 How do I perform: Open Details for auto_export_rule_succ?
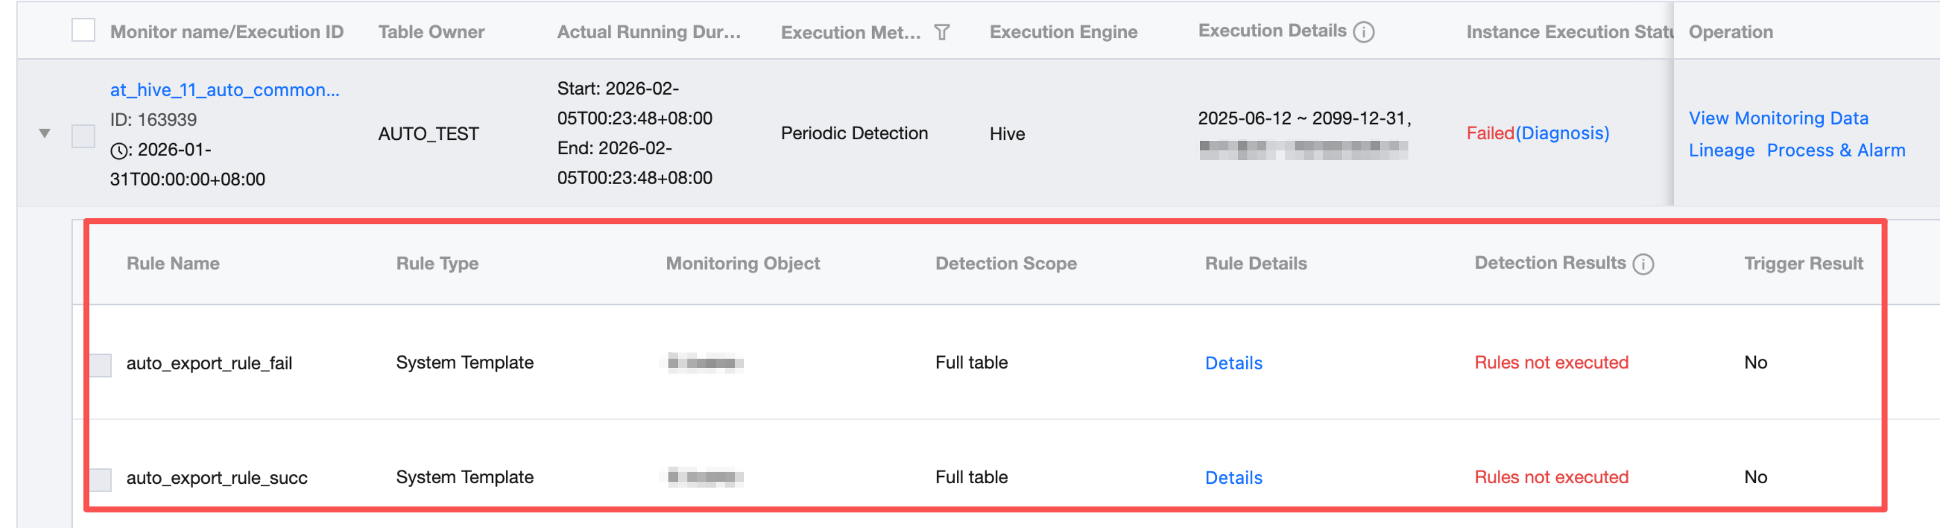pyautogui.click(x=1233, y=478)
